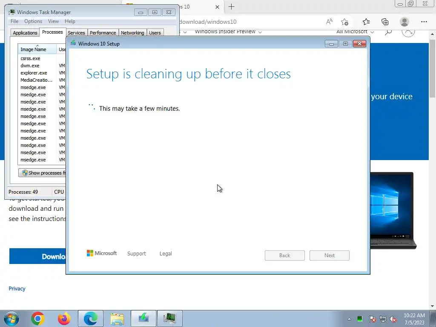Click Edge page scrollbar down arrow
Viewport: 436px width, 327px height.
[x=433, y=306]
